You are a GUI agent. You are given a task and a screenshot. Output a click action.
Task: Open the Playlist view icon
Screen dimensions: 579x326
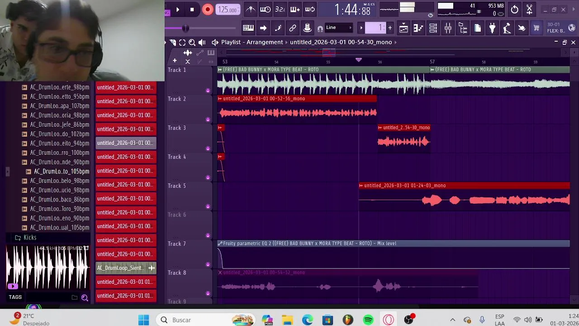coord(403,28)
